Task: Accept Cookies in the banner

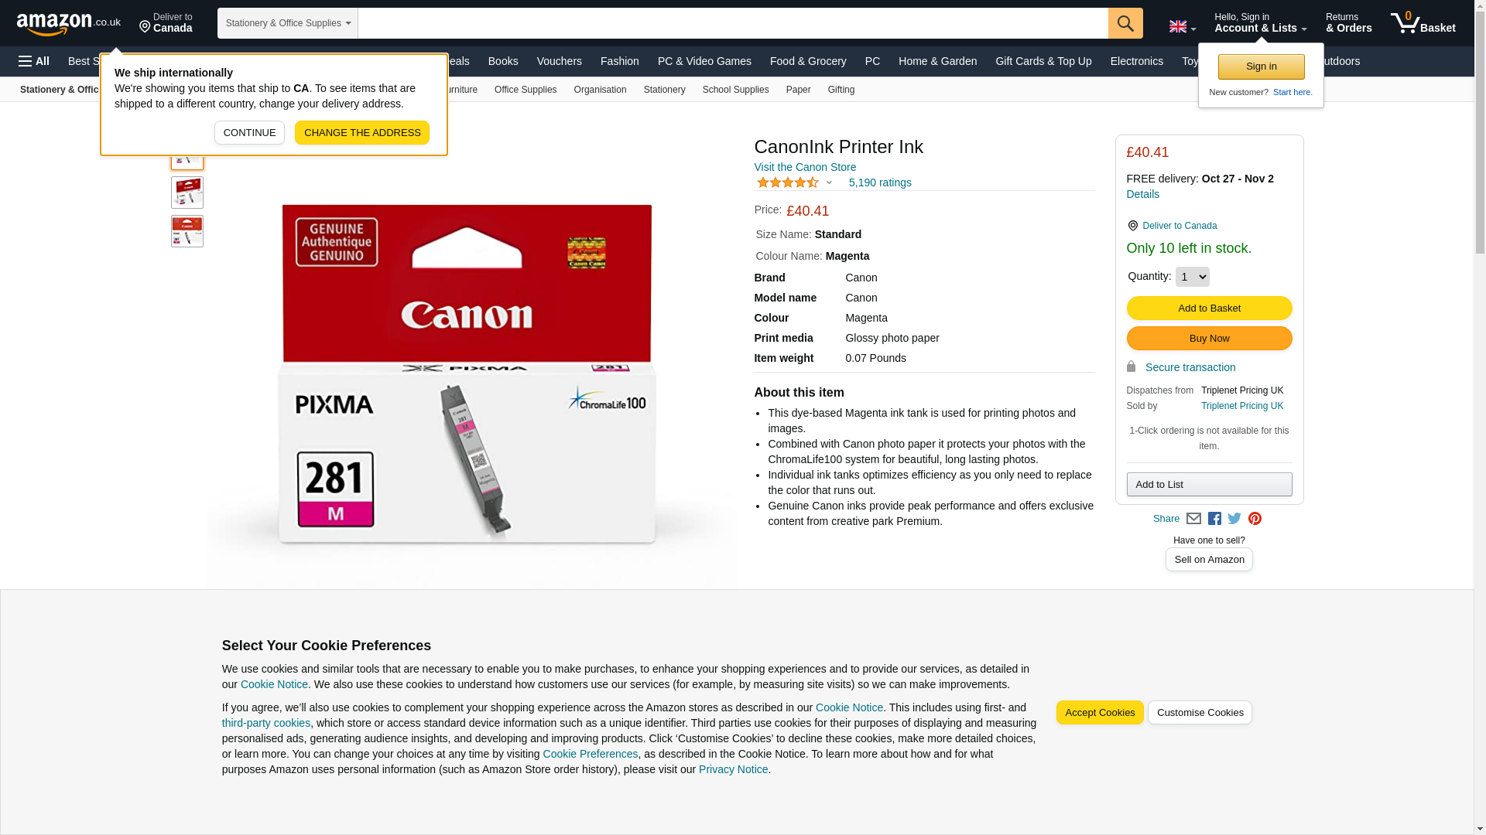Action: (x=1100, y=713)
